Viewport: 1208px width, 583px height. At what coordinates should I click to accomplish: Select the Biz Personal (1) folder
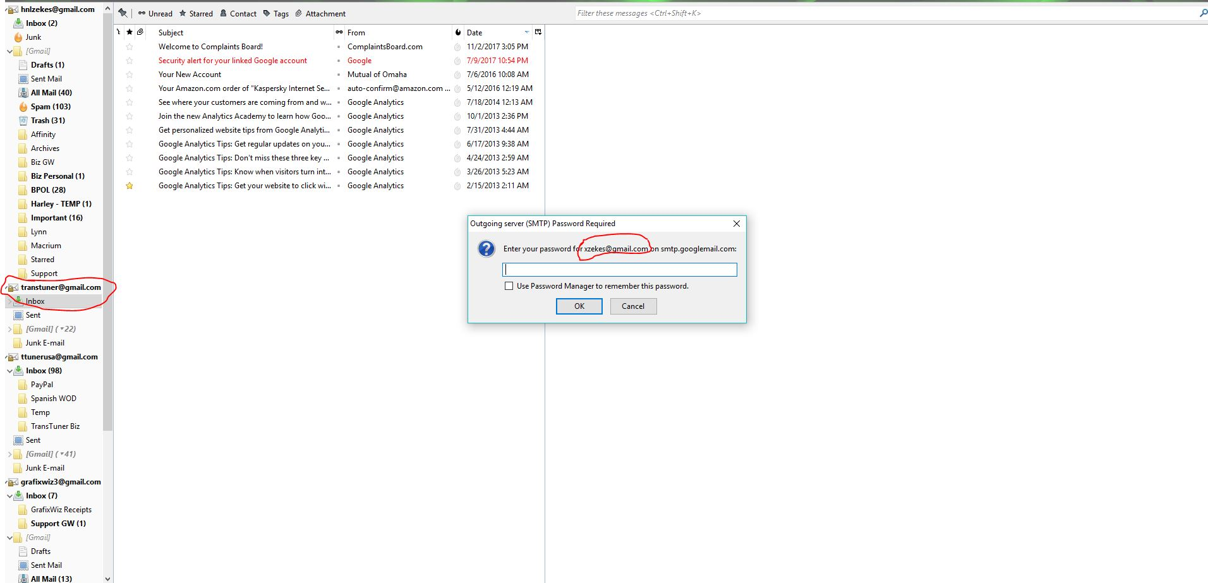click(57, 176)
